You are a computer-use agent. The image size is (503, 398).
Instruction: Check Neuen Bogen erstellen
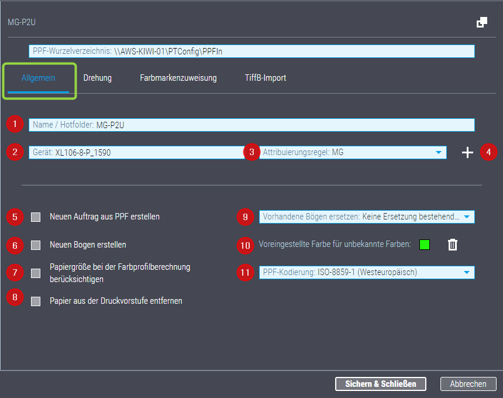pyautogui.click(x=35, y=246)
